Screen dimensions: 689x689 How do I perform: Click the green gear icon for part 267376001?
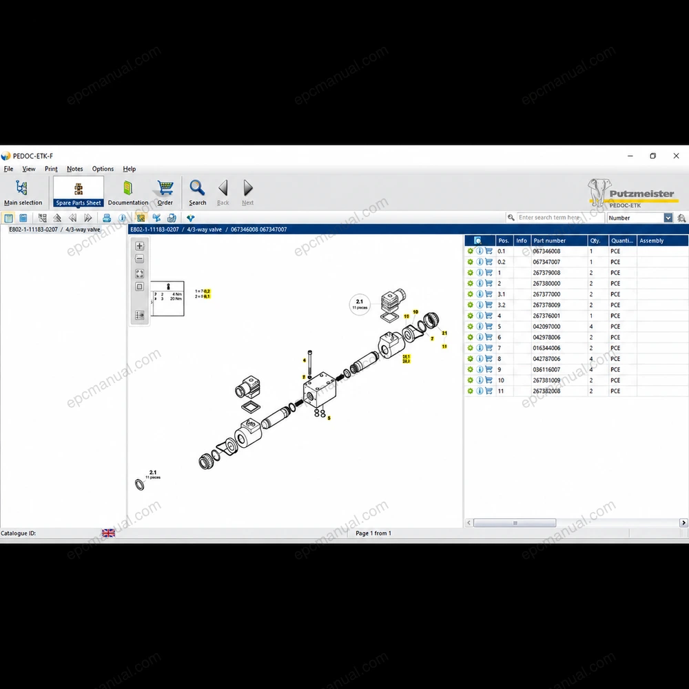pos(470,316)
